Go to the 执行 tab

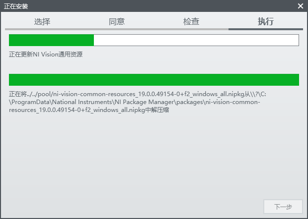pyautogui.click(x=266, y=21)
